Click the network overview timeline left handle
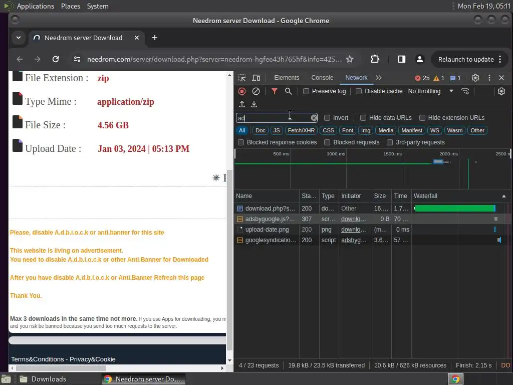Image resolution: width=513 pixels, height=385 pixels. click(x=235, y=154)
